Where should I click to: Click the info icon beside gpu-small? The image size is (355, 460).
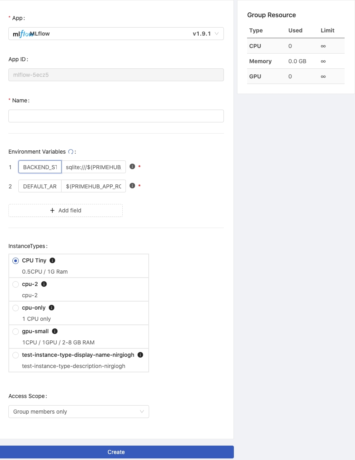55,331
